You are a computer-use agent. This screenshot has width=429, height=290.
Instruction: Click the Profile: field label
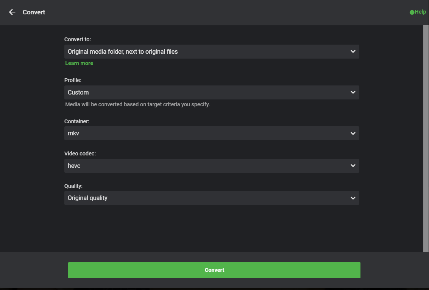(x=73, y=80)
